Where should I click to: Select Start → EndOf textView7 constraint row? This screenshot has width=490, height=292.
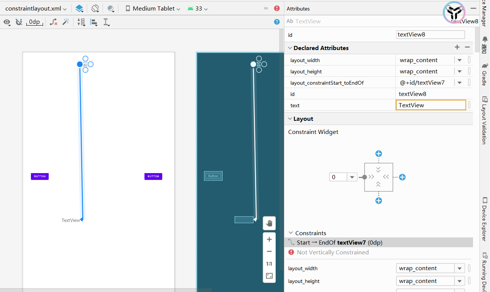[x=378, y=243]
